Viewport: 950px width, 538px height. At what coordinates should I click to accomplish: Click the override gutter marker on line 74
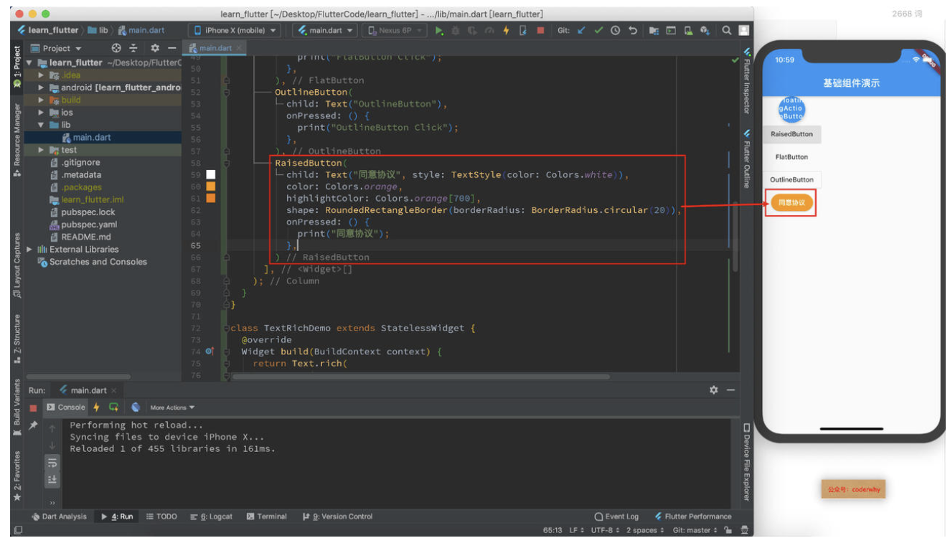[x=210, y=351]
